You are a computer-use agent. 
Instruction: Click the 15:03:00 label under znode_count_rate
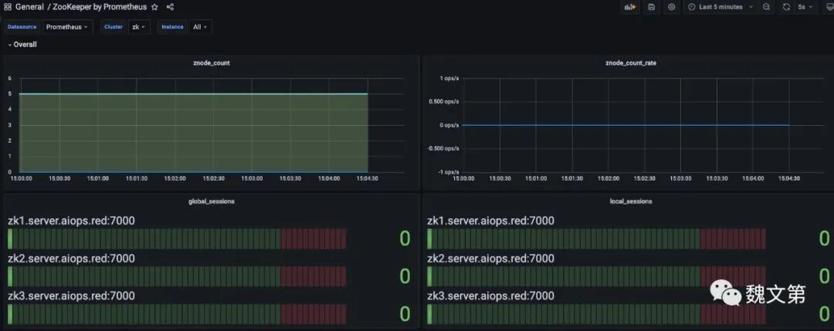680,178
